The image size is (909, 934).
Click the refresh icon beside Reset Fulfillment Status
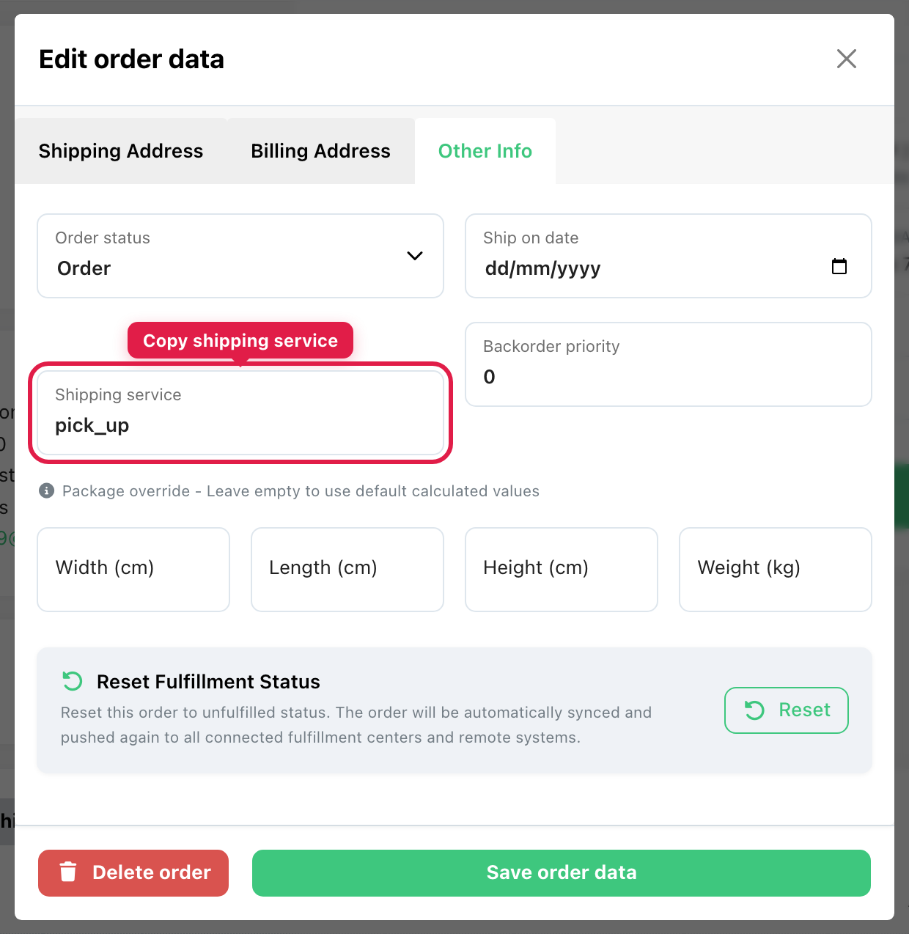point(73,681)
